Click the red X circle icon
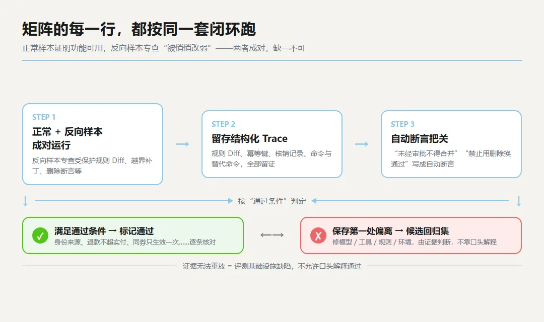The width and height of the screenshot is (544, 322). (318, 235)
